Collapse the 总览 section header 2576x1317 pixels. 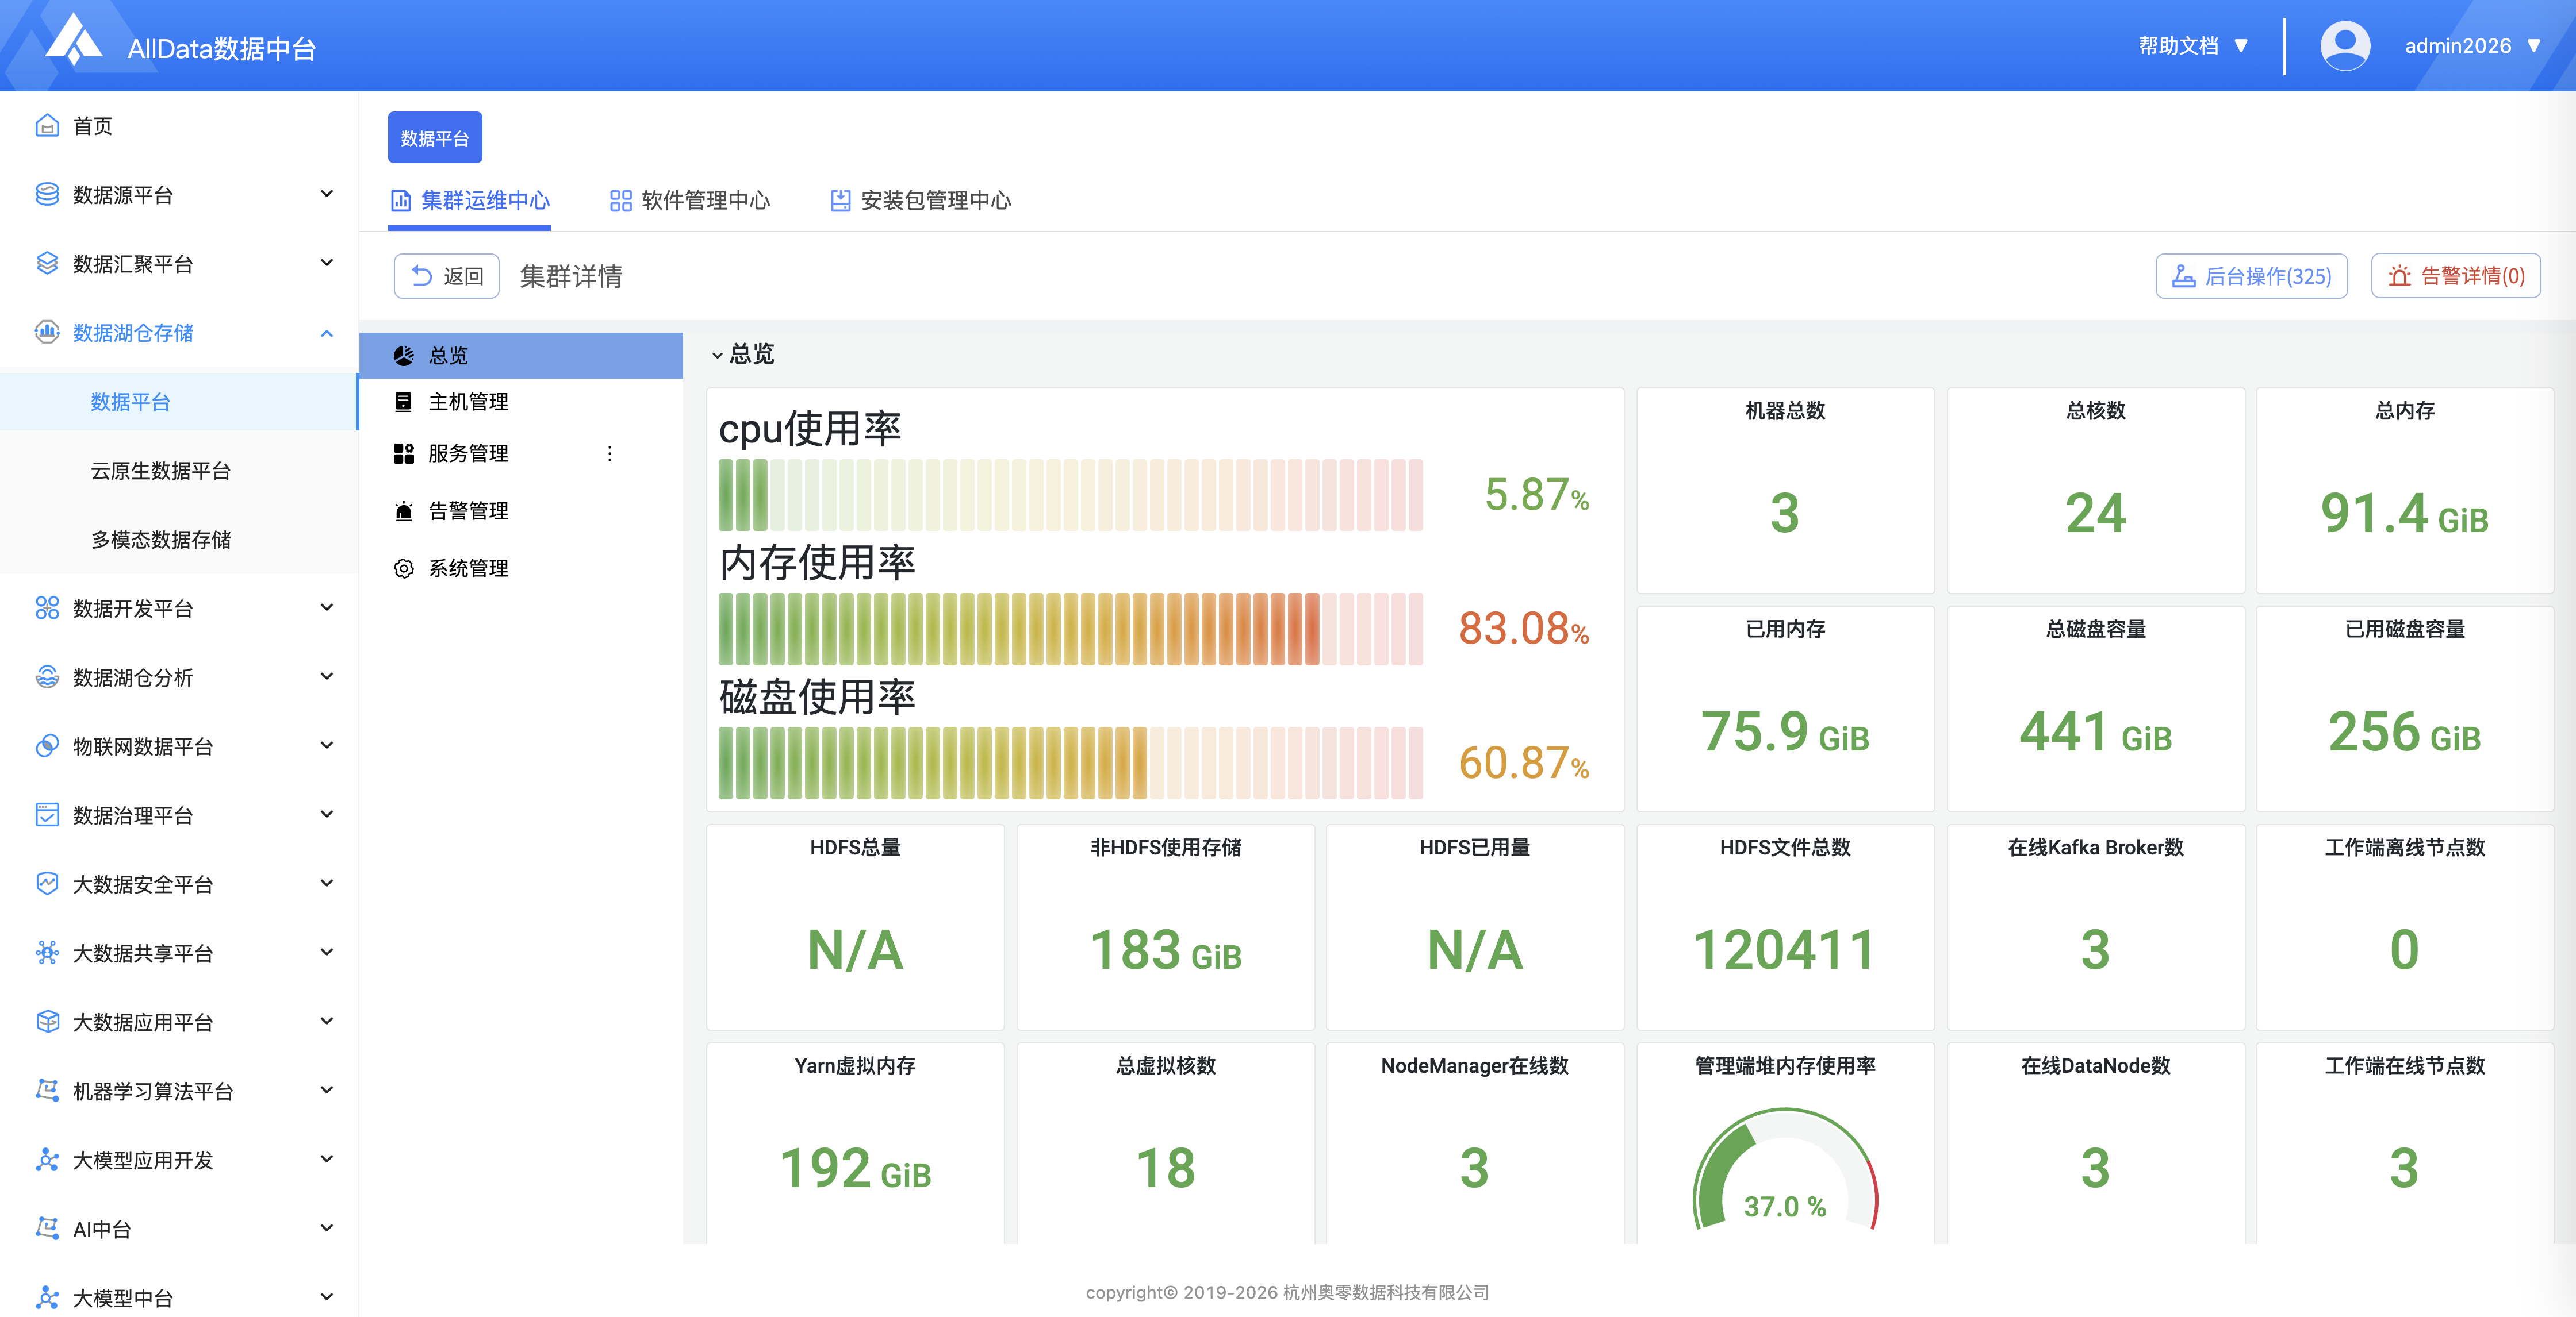[743, 355]
